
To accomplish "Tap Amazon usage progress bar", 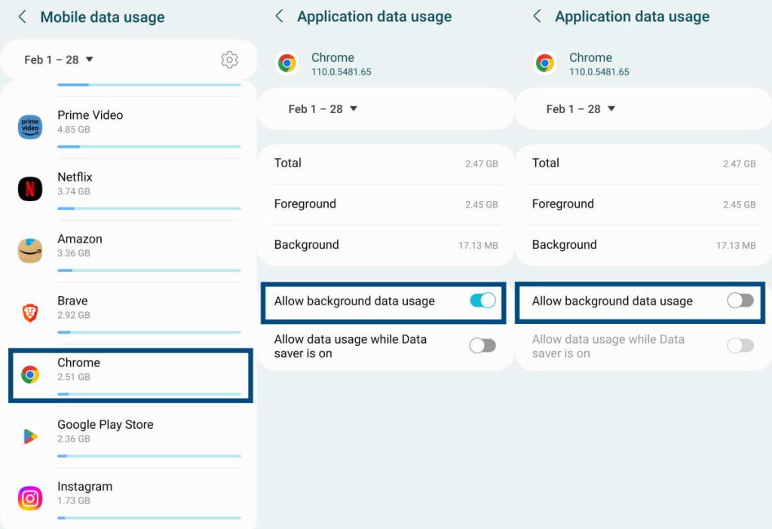I will 149,271.
